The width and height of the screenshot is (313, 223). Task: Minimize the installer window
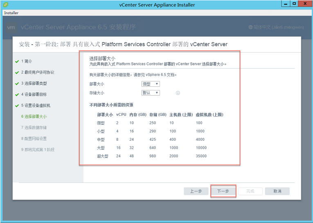(x=286, y=4)
